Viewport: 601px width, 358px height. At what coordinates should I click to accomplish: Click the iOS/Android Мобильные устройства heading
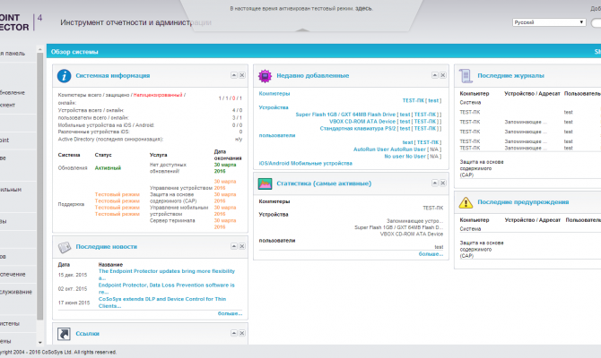(306, 163)
